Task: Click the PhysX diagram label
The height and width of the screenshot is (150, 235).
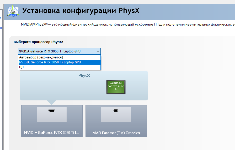Action: coord(84,75)
